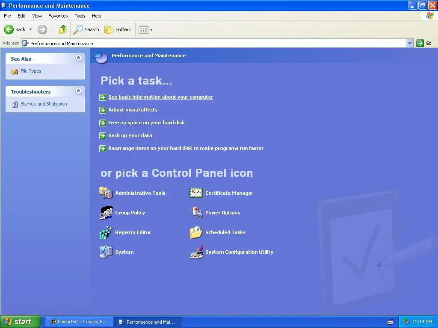Click the Startup and Shutdown help icon
The width and height of the screenshot is (438, 328).
pyautogui.click(x=15, y=104)
